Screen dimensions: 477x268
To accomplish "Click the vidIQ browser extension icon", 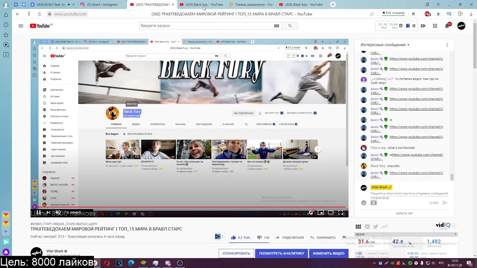I will (449, 14).
